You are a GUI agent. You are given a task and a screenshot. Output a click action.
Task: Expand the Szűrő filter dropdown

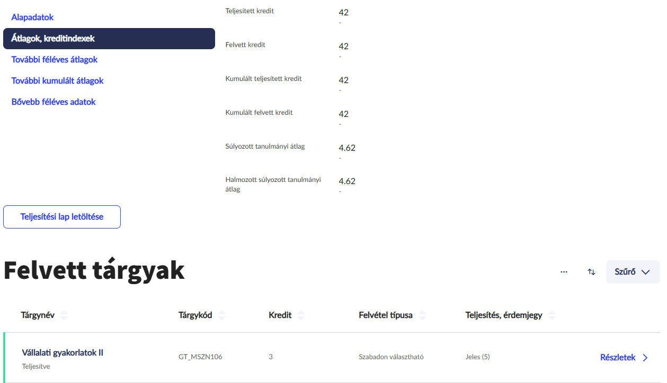coord(633,272)
